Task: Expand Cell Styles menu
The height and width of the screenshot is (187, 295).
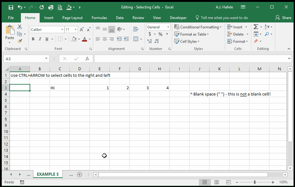Action: pyautogui.click(x=187, y=42)
